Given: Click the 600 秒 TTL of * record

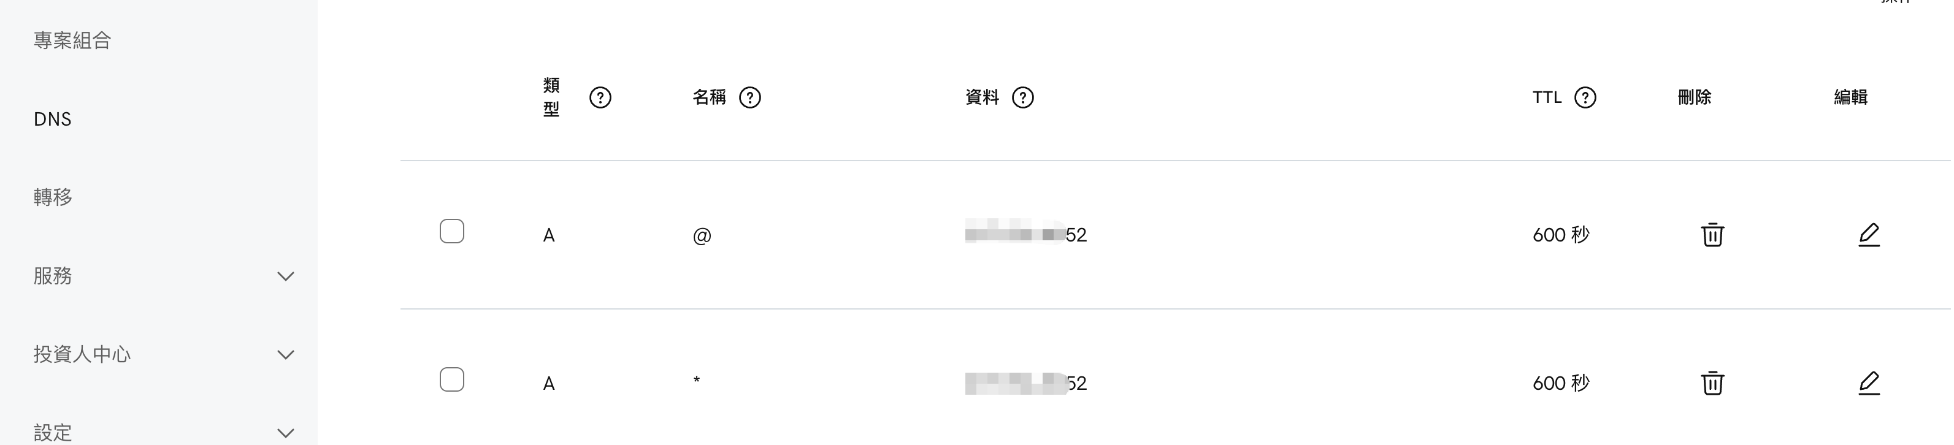Looking at the screenshot, I should click(1560, 383).
